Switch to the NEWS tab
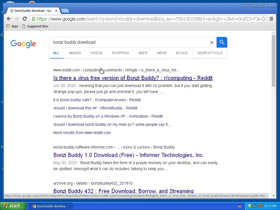Viewport: 280px width, 210px height. 162,53
